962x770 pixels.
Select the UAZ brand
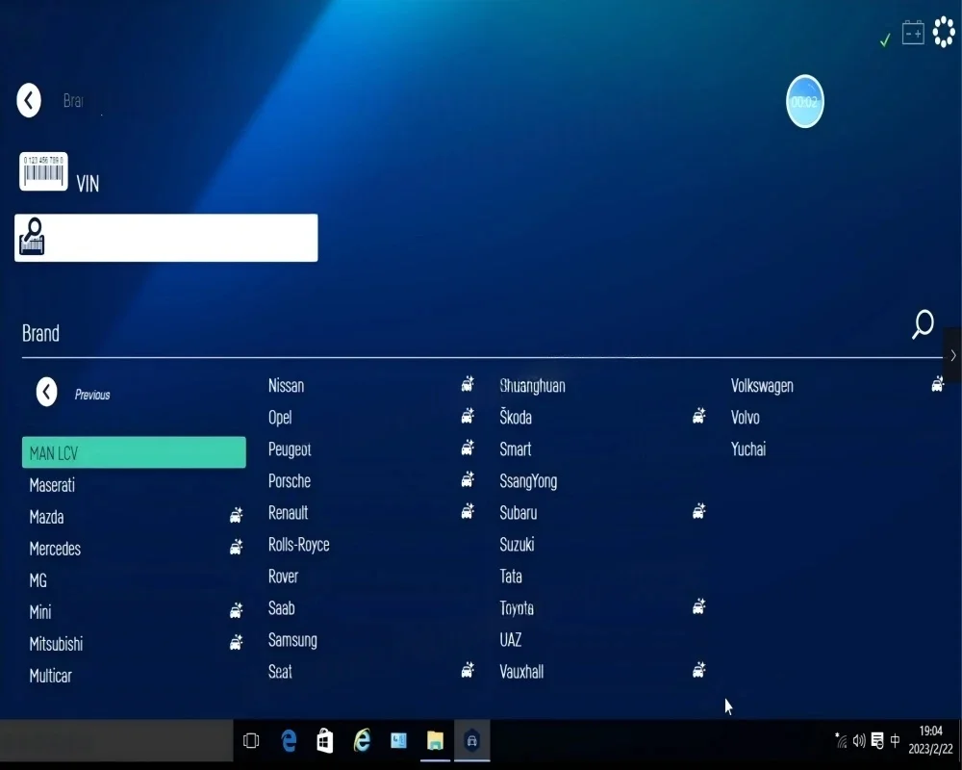coord(511,640)
